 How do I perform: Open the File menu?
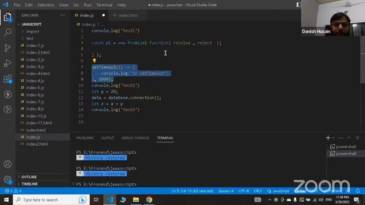pos(17,5)
